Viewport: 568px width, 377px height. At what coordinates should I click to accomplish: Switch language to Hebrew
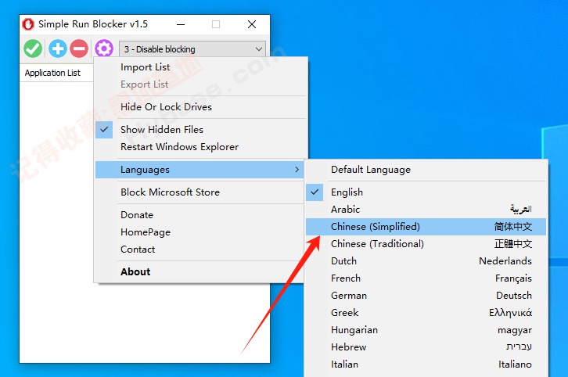click(426, 347)
